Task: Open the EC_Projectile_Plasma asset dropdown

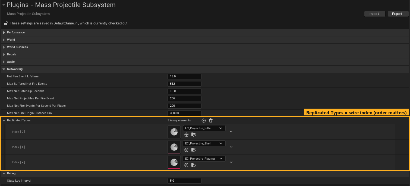Action: tap(204, 159)
